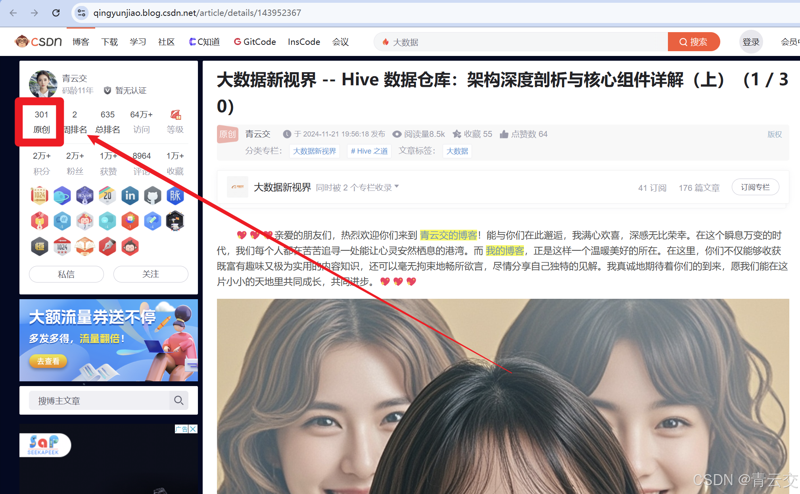Click the thumbs-up likes icon

(504, 134)
